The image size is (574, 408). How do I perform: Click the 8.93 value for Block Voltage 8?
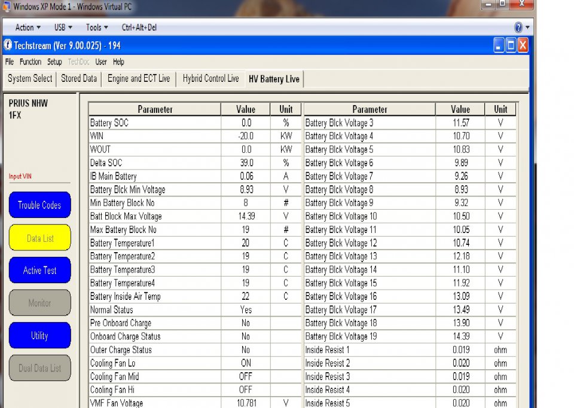pos(461,189)
